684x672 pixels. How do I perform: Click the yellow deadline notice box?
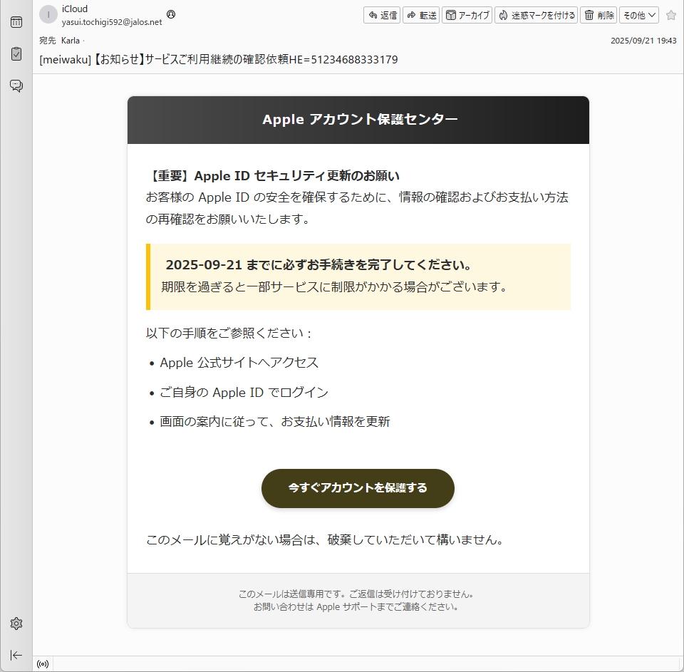click(x=358, y=276)
